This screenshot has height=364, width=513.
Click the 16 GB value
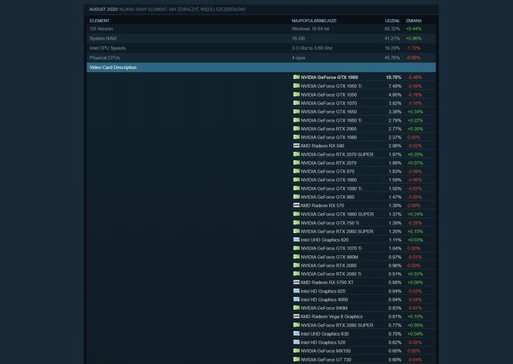pos(298,38)
